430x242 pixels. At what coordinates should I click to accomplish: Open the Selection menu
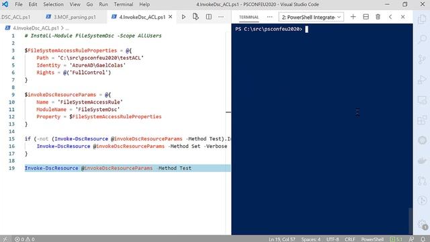(53, 5)
